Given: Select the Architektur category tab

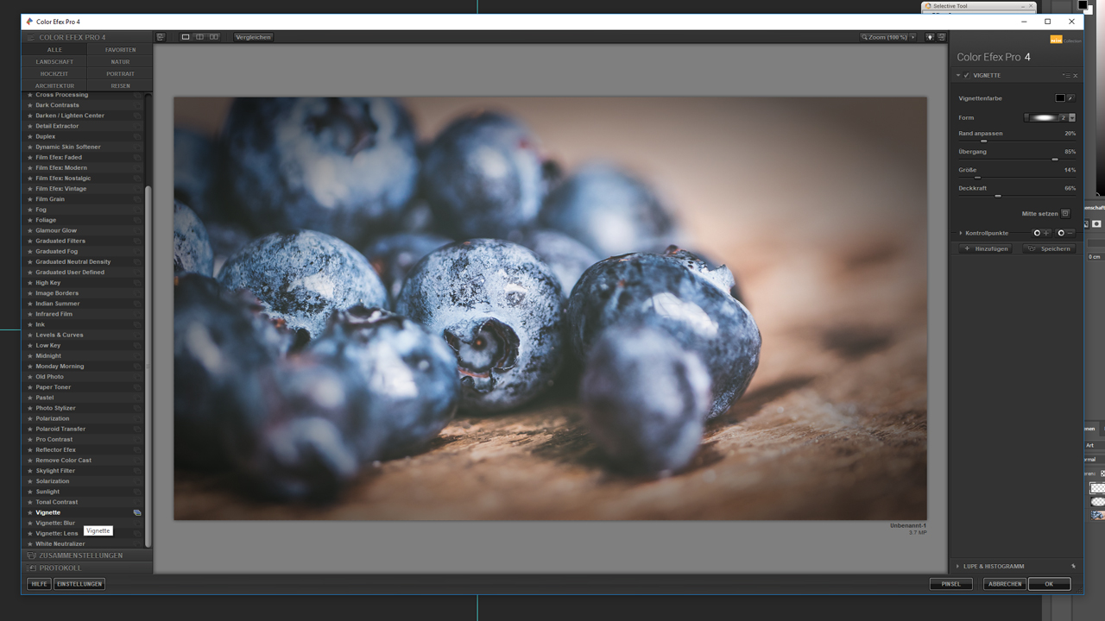Looking at the screenshot, I should coord(54,86).
